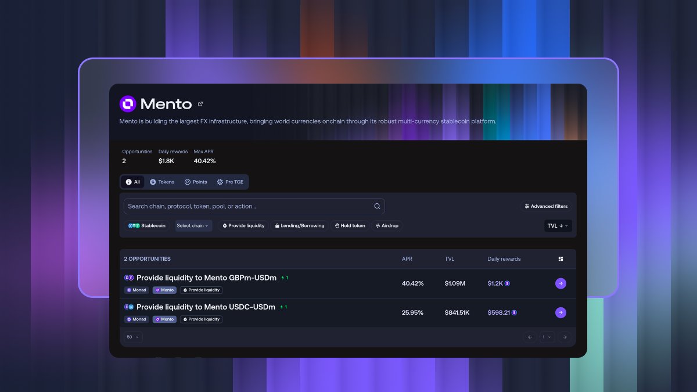Open the USDC-USDm opportunity arrow button
Image resolution: width=697 pixels, height=392 pixels.
tap(561, 312)
